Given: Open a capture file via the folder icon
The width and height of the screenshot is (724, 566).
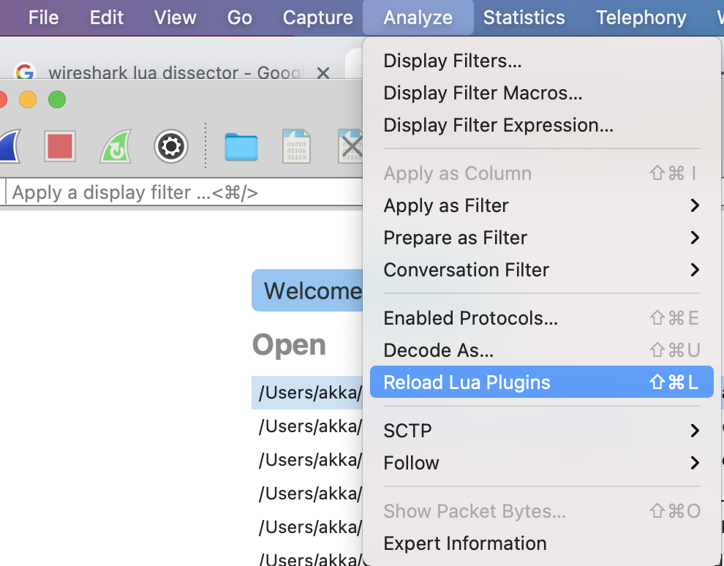Looking at the screenshot, I should (x=241, y=147).
